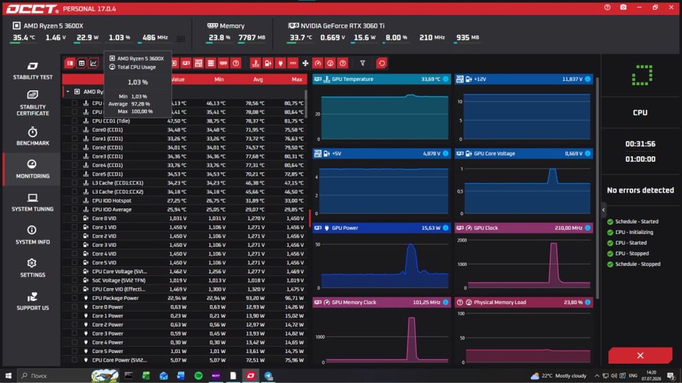Toggle the voltage sensor filter icon
The width and height of the screenshot is (682, 383).
pyautogui.click(x=268, y=63)
